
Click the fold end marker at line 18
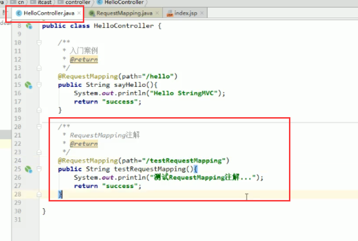tap(39, 110)
